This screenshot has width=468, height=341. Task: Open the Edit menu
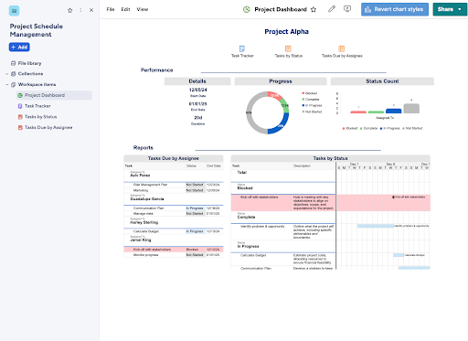(x=125, y=9)
